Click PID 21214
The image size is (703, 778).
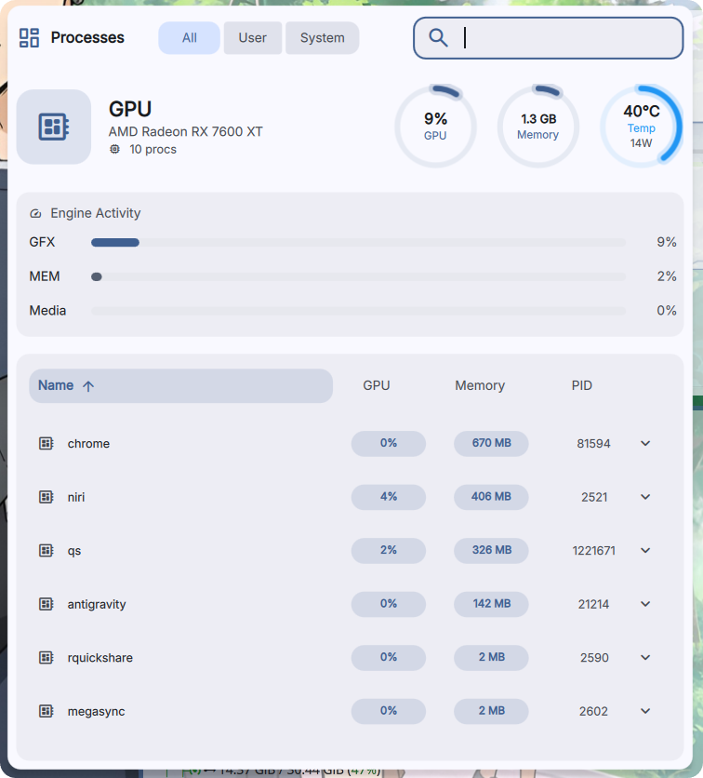pos(593,604)
